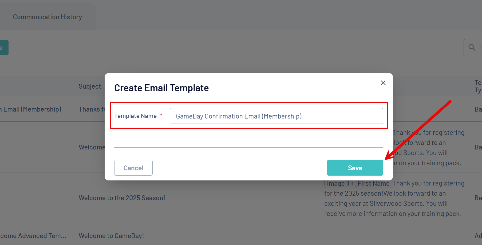Save the new email template
This screenshot has height=245, width=482.
click(355, 168)
